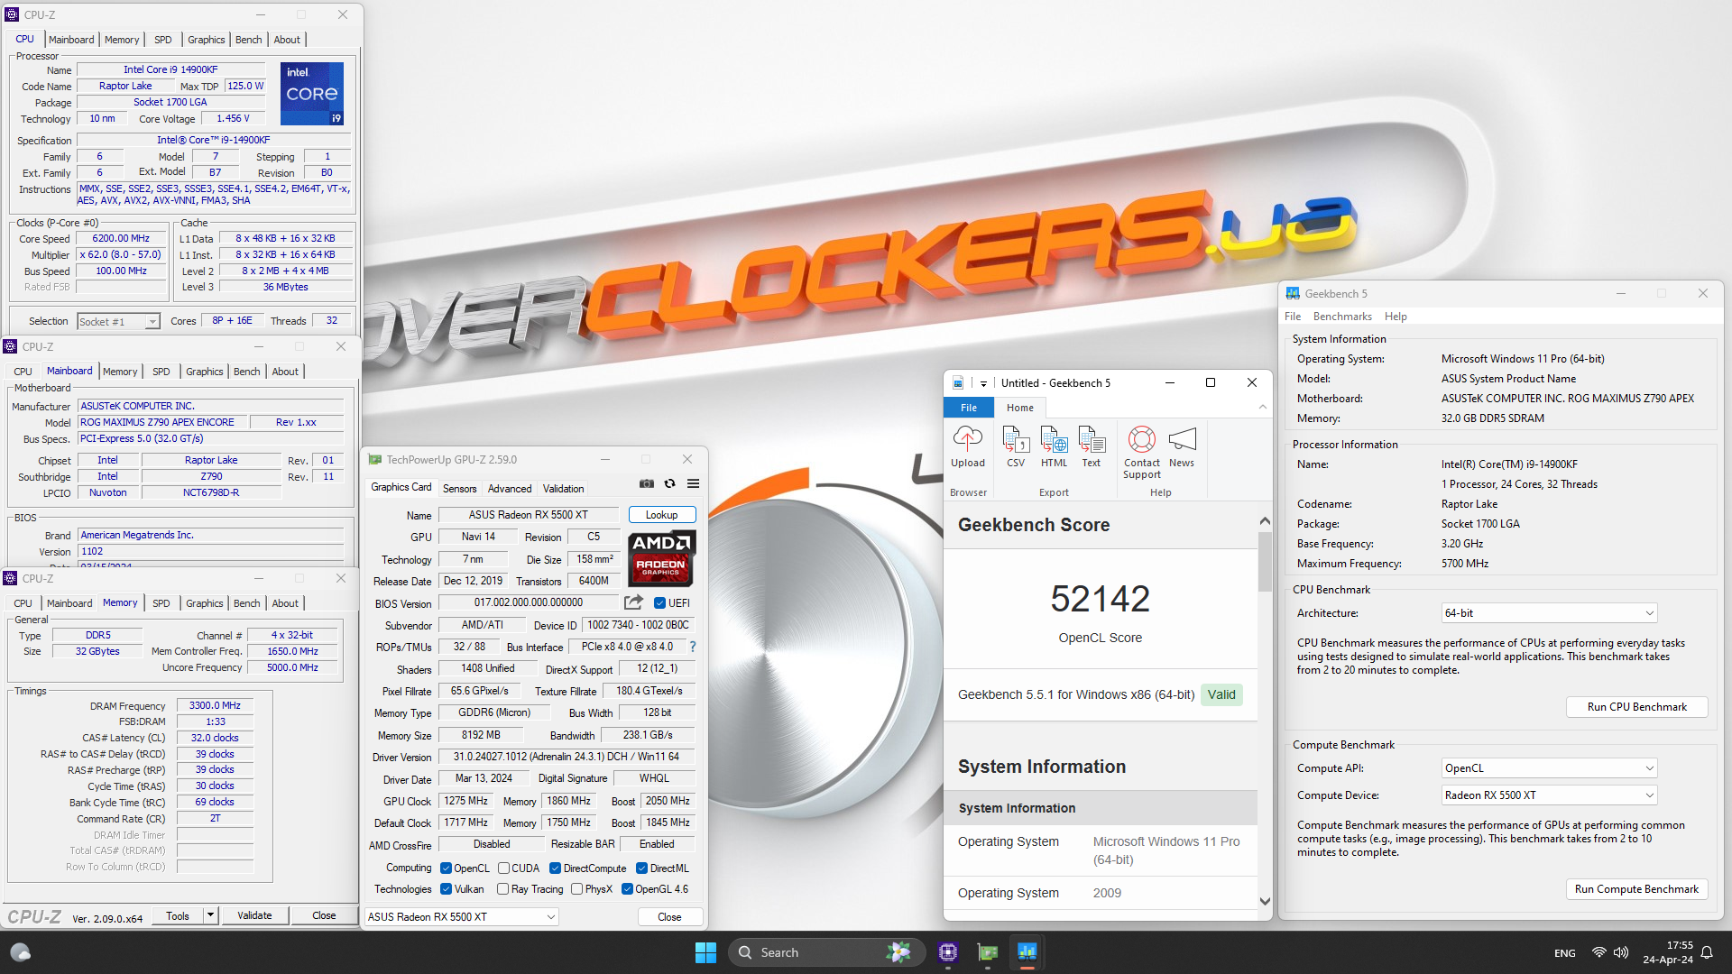Toggle the DirectML checkbox
This screenshot has width=1732, height=974.
click(x=641, y=868)
